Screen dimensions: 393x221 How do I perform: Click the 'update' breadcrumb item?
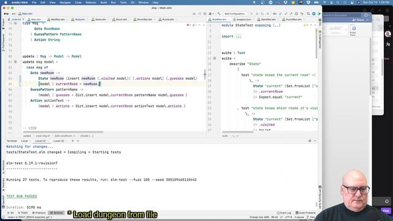tap(27, 136)
